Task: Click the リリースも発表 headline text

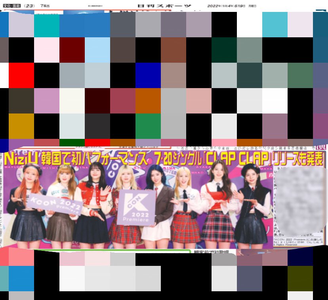Action: click(299, 159)
